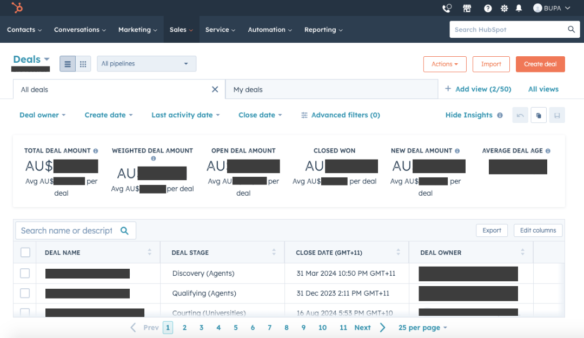
Task: Open the Deal owner filter dropdown
Action: (x=42, y=115)
